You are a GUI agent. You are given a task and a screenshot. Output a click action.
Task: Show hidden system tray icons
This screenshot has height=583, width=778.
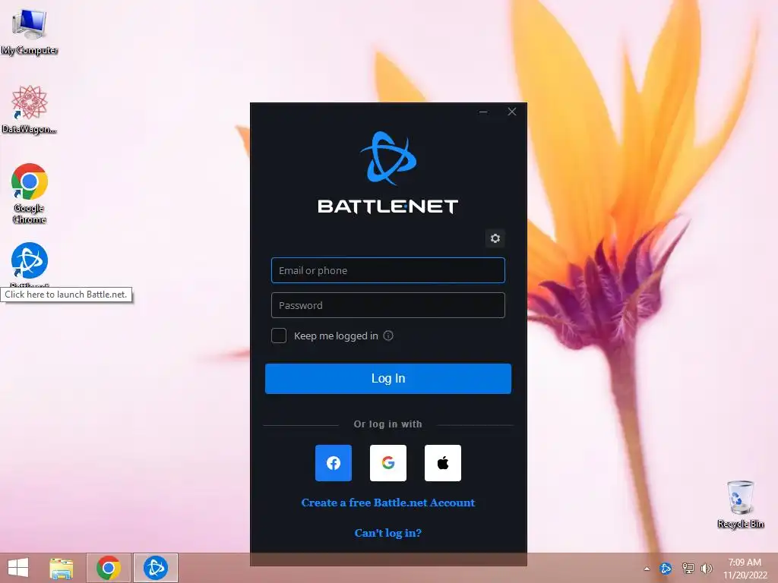(647, 569)
